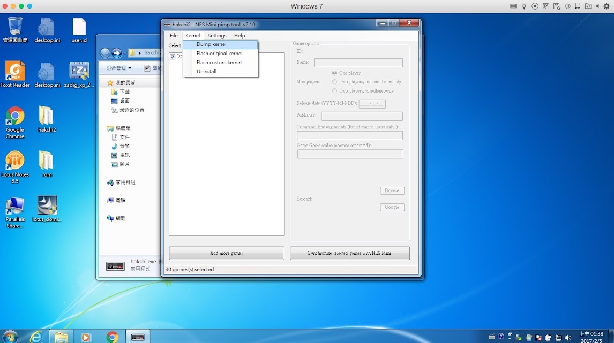Select 家用群組 in the Explorer sidebar
Image resolution: width=614 pixels, height=343 pixels.
pos(122,182)
